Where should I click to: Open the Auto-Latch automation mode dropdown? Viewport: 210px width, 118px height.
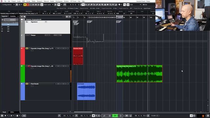pos(49,5)
